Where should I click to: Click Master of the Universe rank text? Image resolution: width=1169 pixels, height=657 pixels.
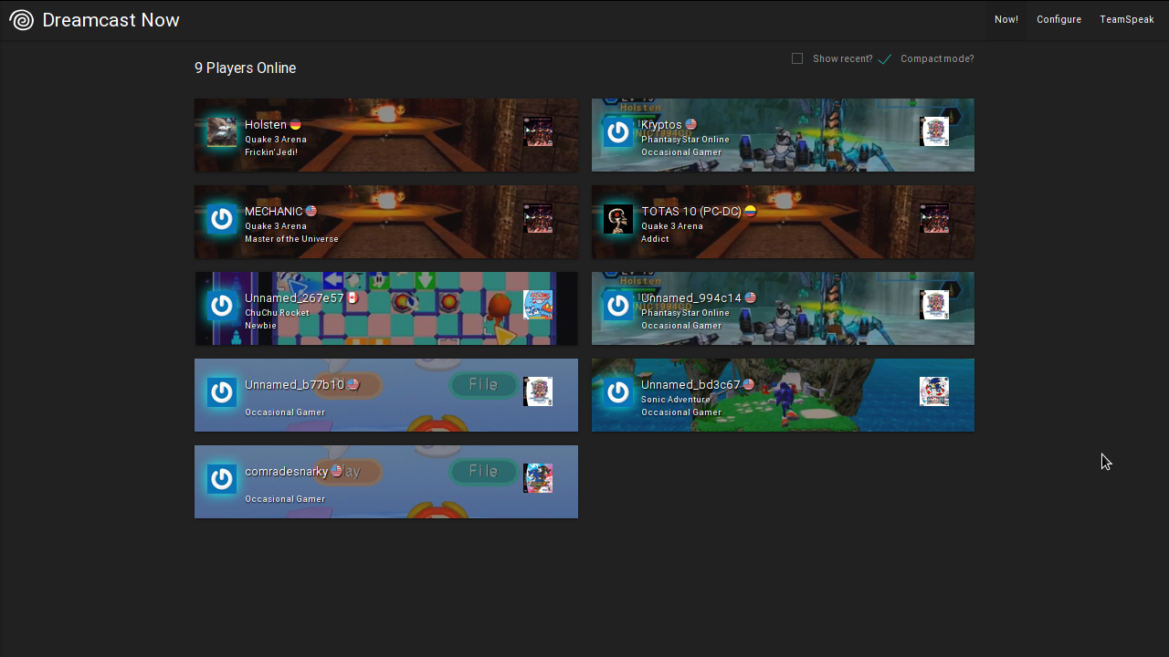pyautogui.click(x=291, y=239)
